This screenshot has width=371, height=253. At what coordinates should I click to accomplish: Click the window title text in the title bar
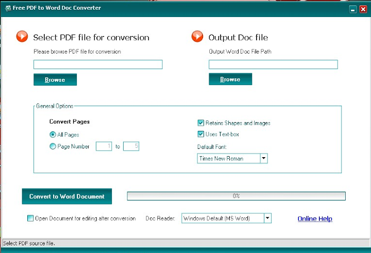click(x=57, y=8)
